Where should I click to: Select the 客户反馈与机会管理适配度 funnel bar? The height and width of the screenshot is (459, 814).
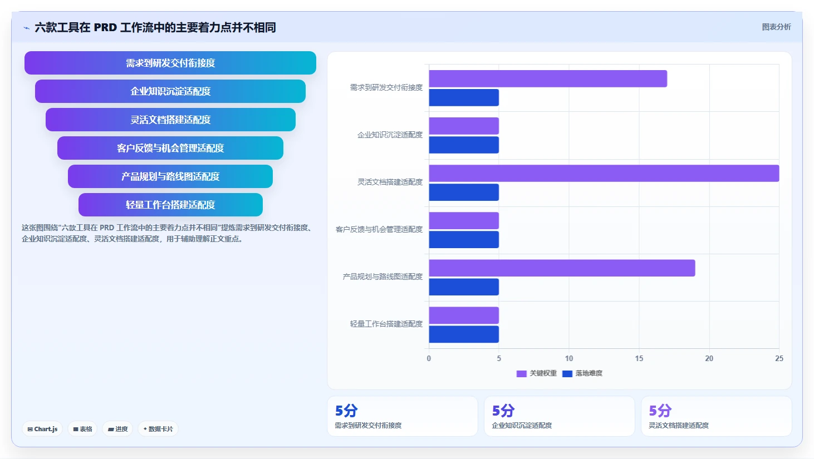click(x=170, y=148)
